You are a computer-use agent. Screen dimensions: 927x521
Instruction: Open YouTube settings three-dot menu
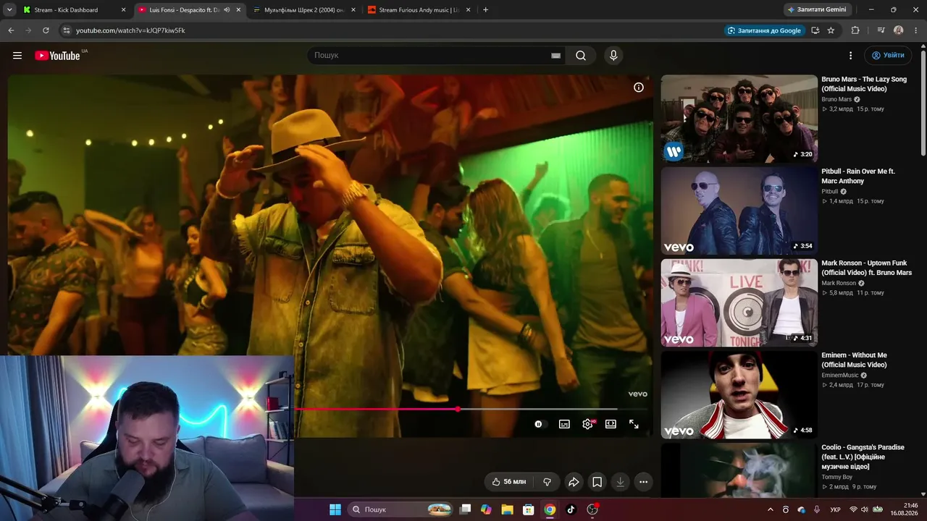(x=851, y=56)
